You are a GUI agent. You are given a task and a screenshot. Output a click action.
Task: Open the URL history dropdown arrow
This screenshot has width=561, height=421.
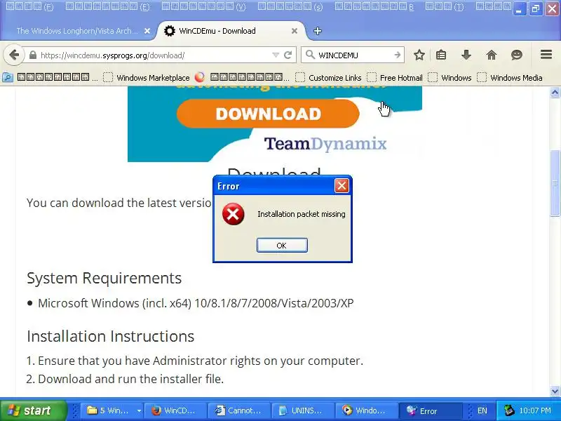(276, 55)
